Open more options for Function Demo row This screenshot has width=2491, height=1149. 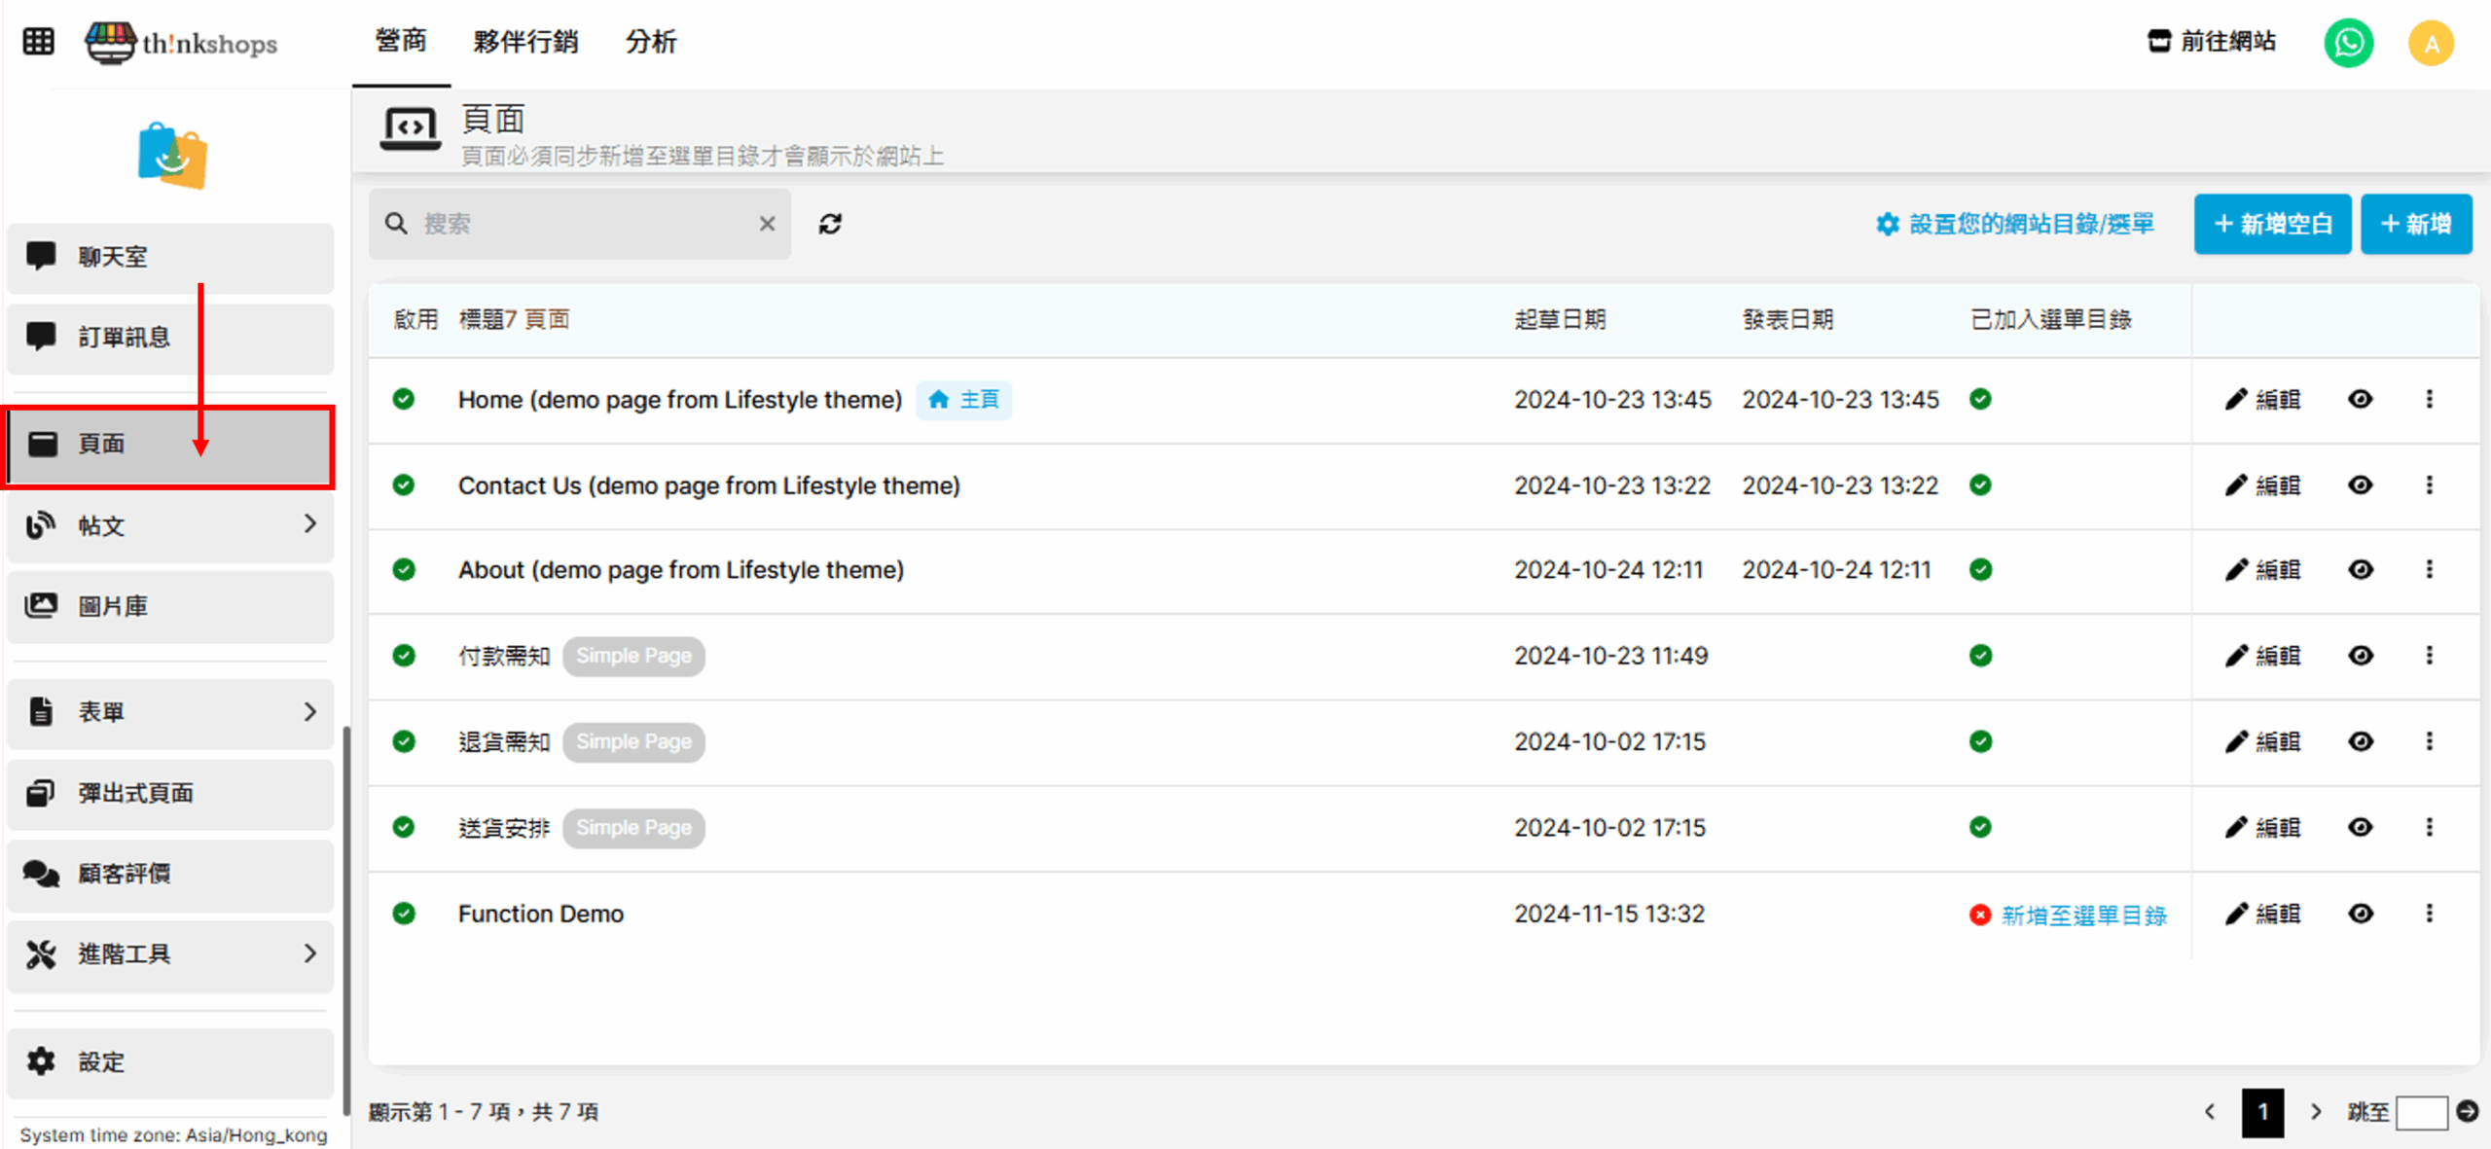2429,914
